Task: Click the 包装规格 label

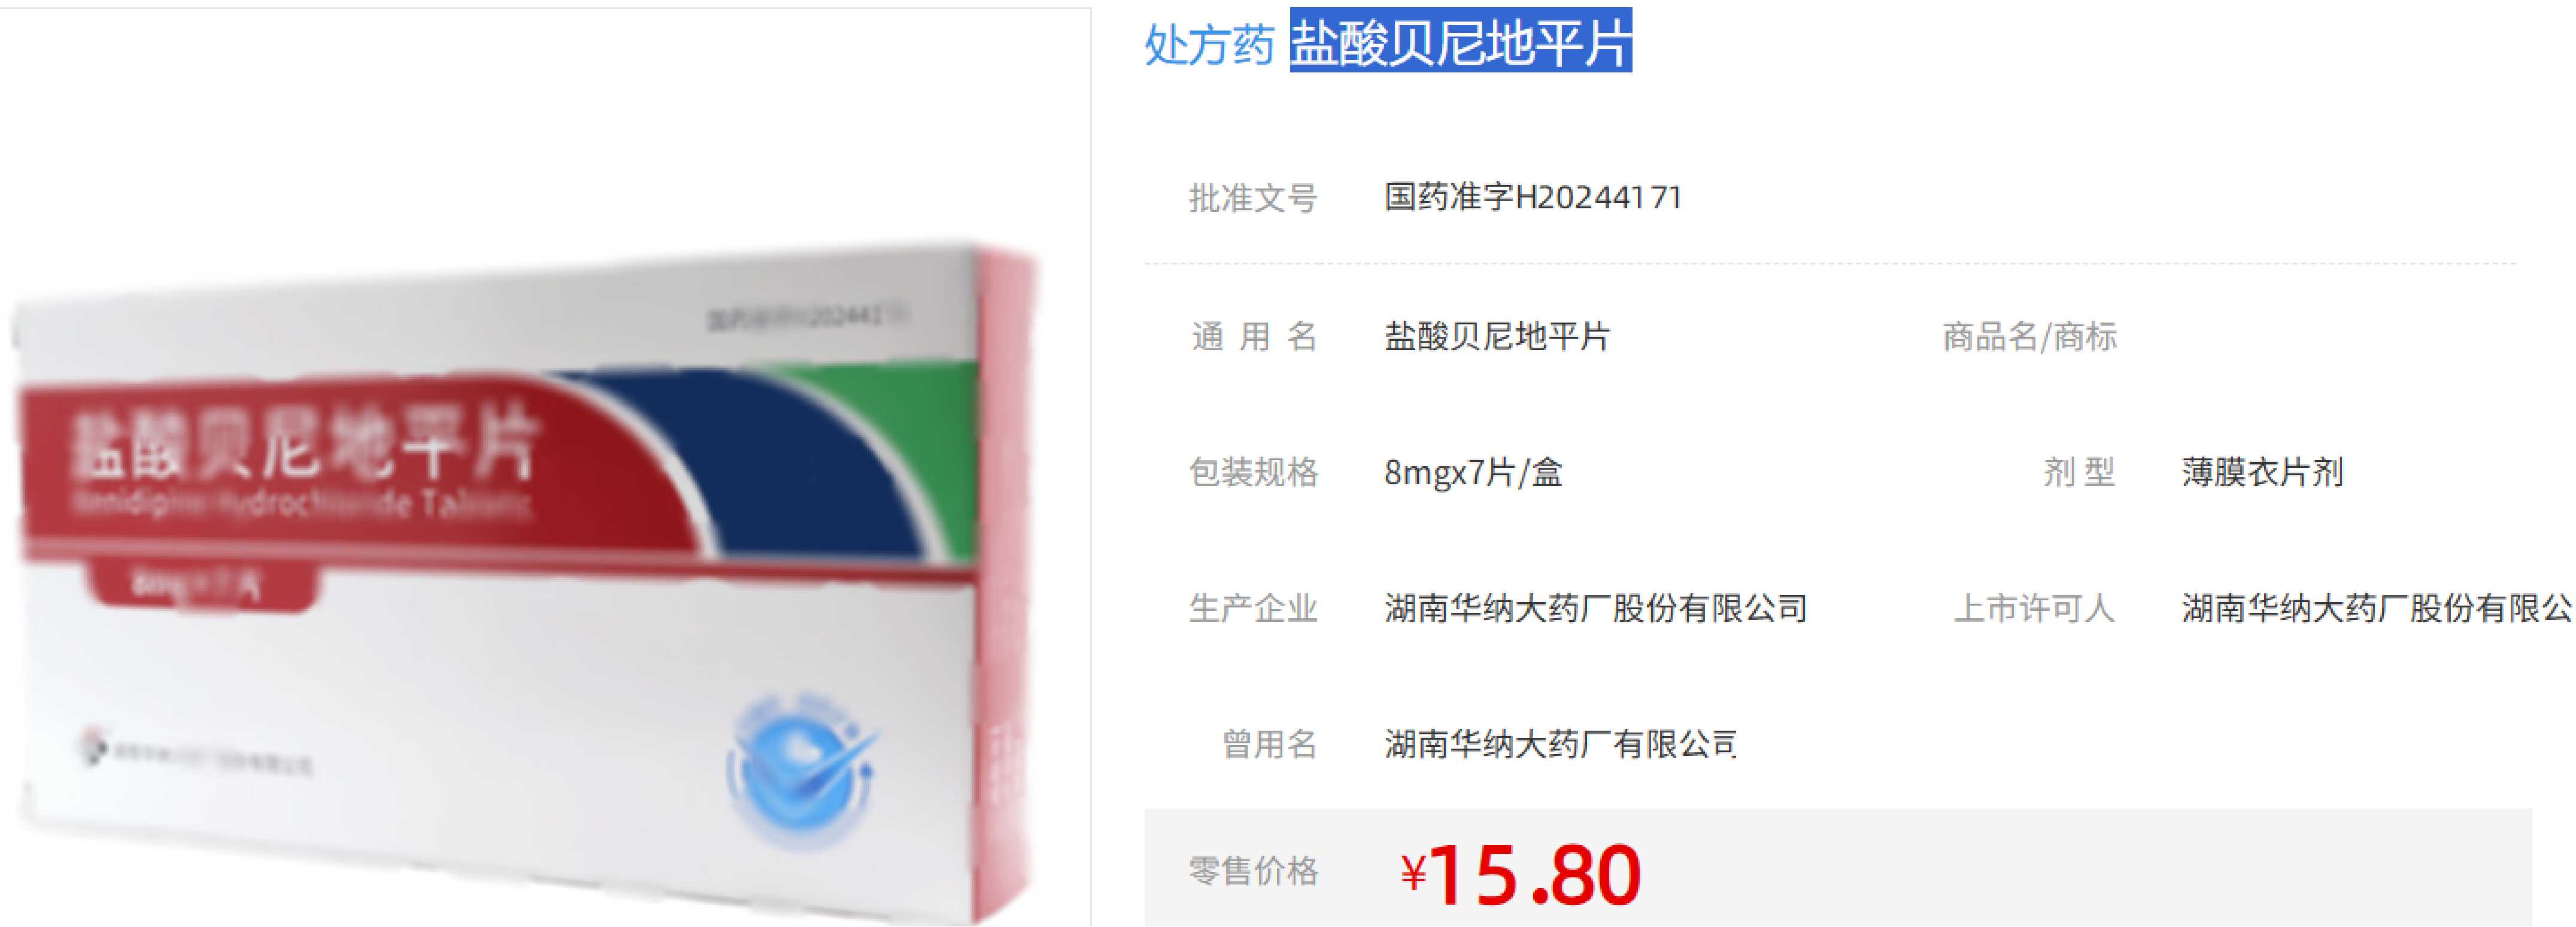Action: pos(1253,472)
